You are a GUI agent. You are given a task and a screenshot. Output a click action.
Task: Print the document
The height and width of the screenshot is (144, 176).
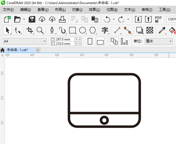pos(62,19)
